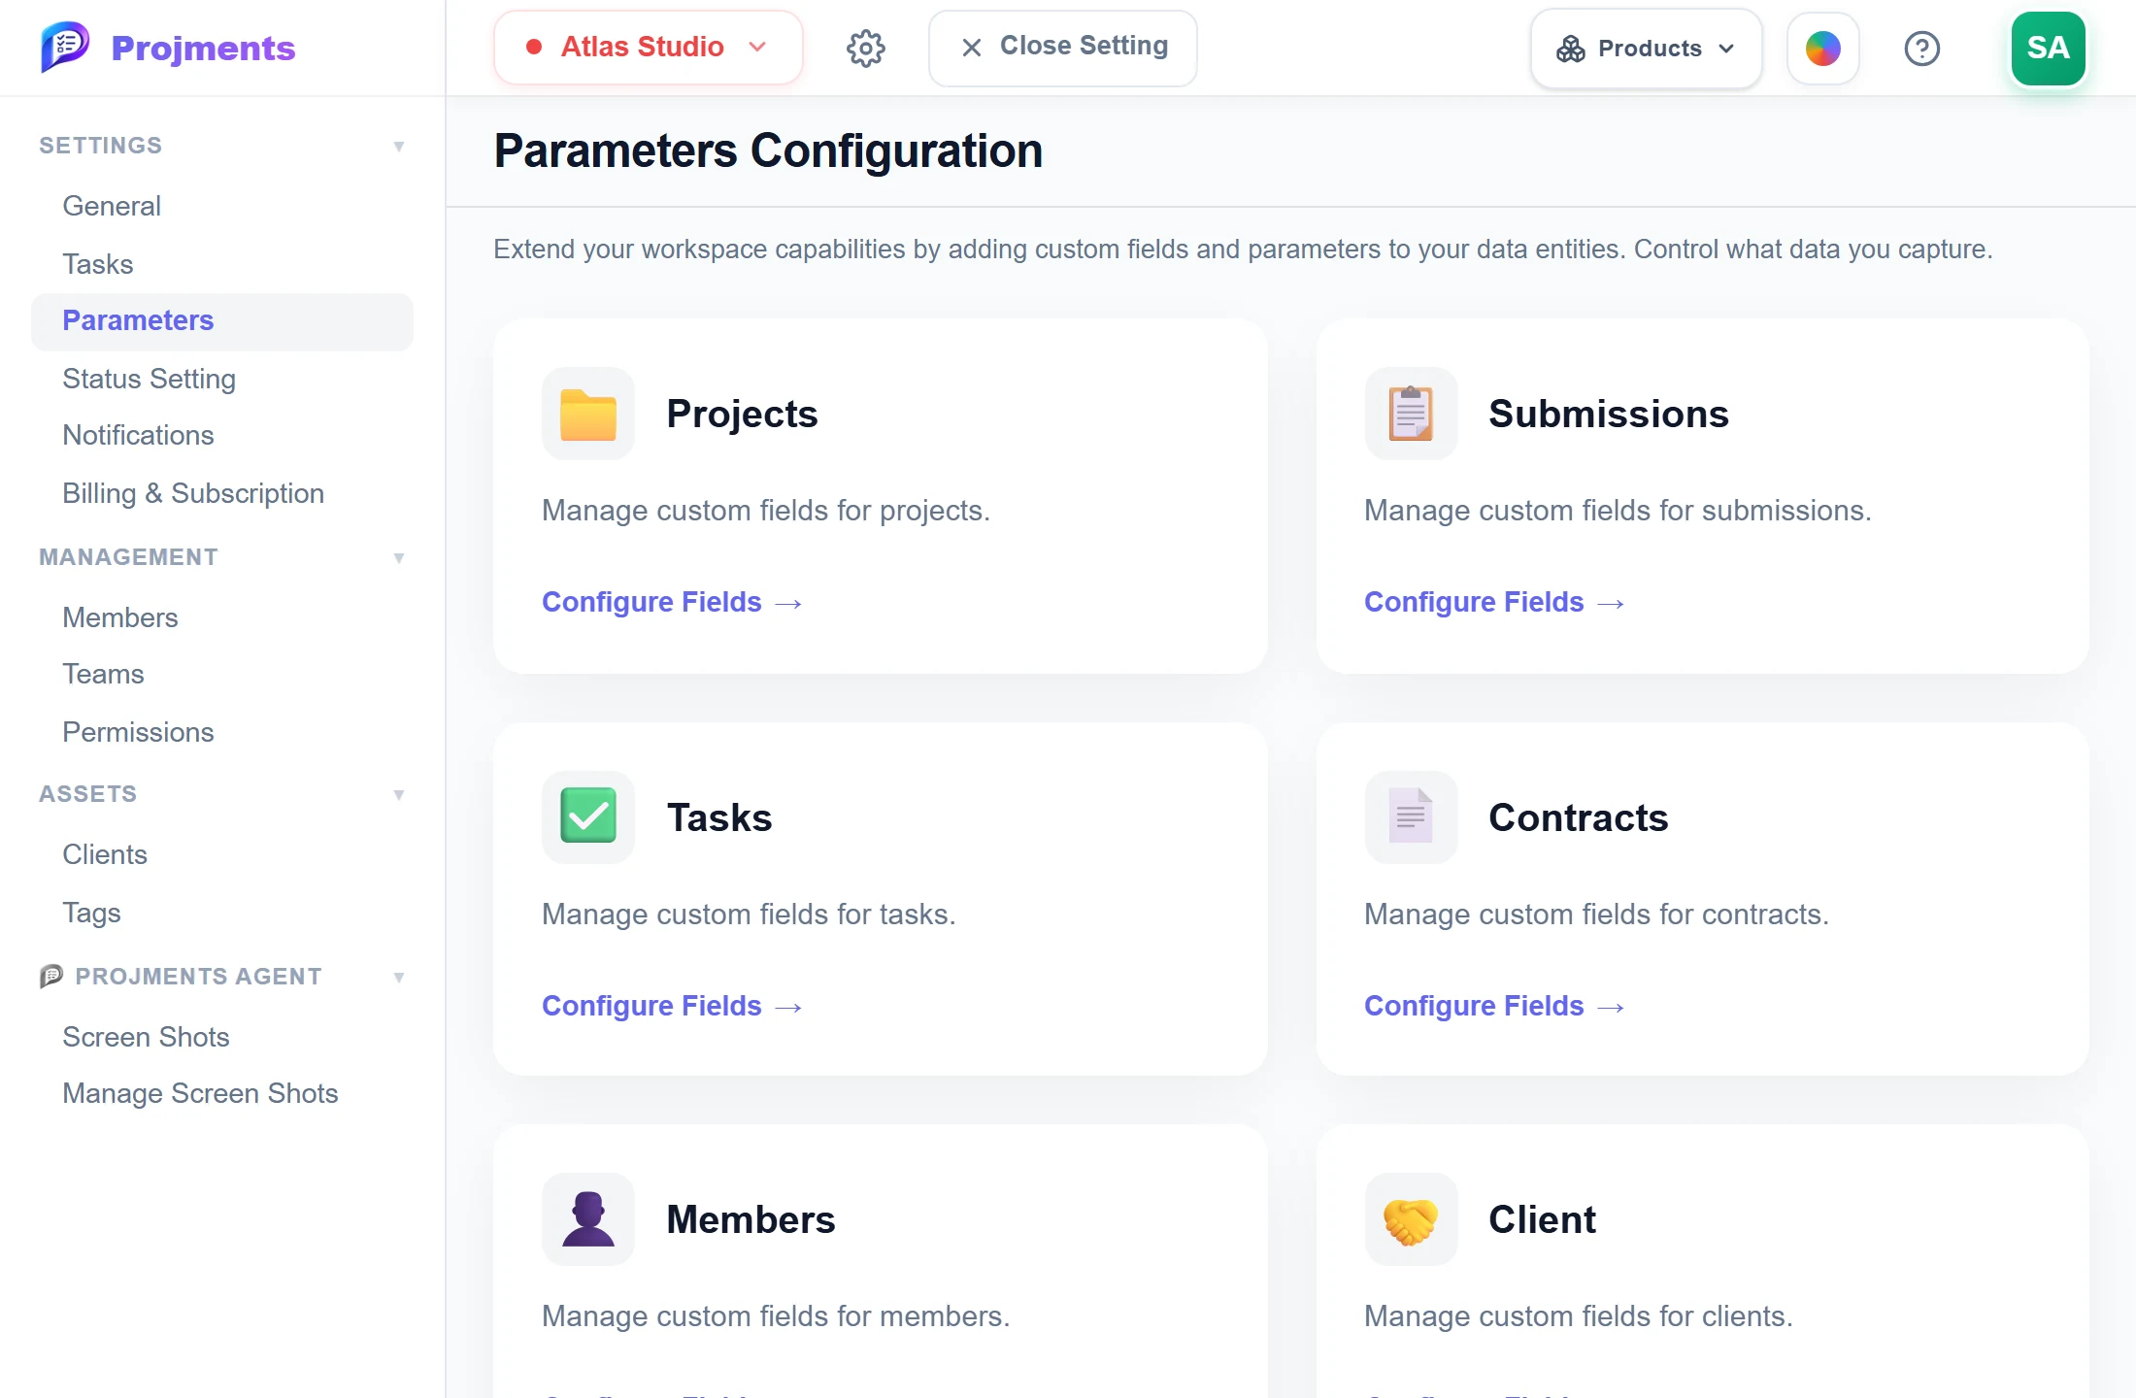Viewport: 2136px width, 1398px height.
Task: Click the Client handshake icon
Action: (x=1411, y=1219)
